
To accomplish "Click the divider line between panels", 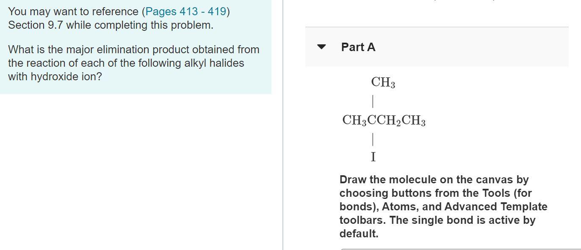I will tap(283, 127).
